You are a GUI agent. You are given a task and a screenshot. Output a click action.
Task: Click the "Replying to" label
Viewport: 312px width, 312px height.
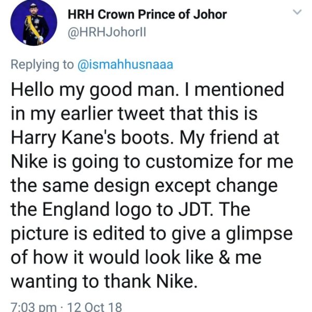pyautogui.click(x=43, y=65)
